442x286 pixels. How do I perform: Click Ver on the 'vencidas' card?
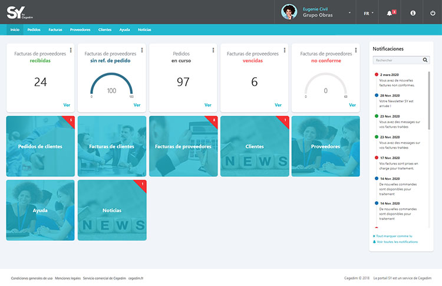278,105
